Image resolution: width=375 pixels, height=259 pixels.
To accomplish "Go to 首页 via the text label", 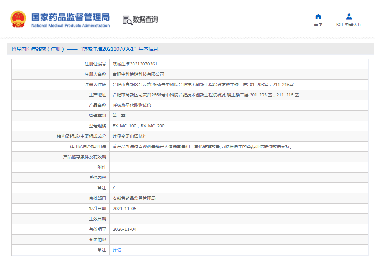I will click(x=318, y=24).
